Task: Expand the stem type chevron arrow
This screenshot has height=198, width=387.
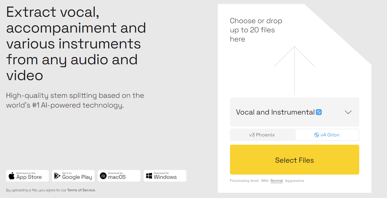Action: (x=348, y=112)
